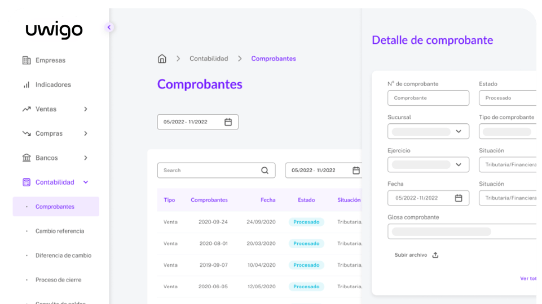Click the search magnifier icon
Viewport: 542px width, 304px height.
[265, 171]
